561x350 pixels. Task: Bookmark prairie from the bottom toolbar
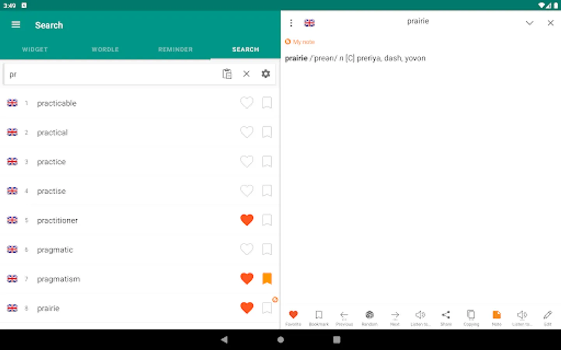pyautogui.click(x=319, y=317)
